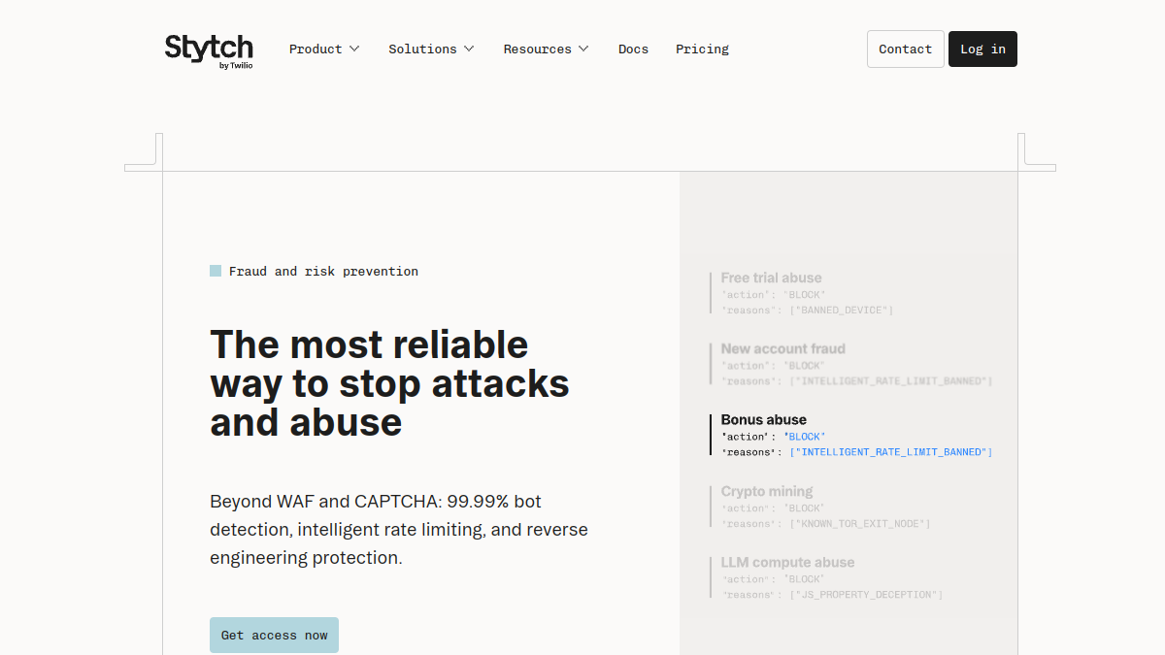Select the Crypto mining example

[x=820, y=507]
